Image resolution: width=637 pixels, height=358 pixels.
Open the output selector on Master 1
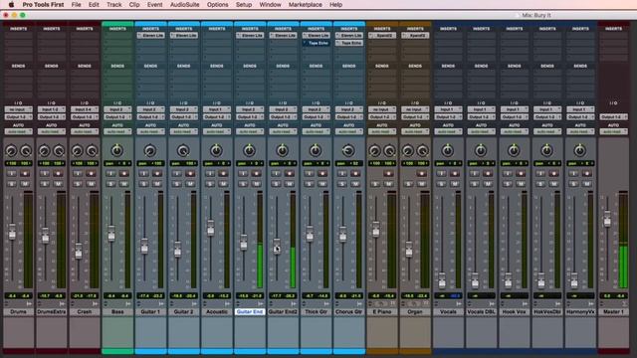613,117
